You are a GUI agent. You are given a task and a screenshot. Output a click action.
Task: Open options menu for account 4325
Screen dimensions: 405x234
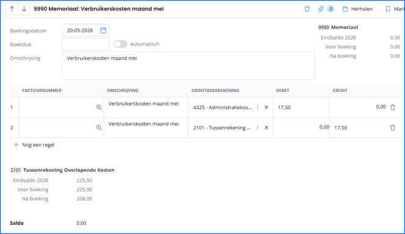[x=257, y=107]
